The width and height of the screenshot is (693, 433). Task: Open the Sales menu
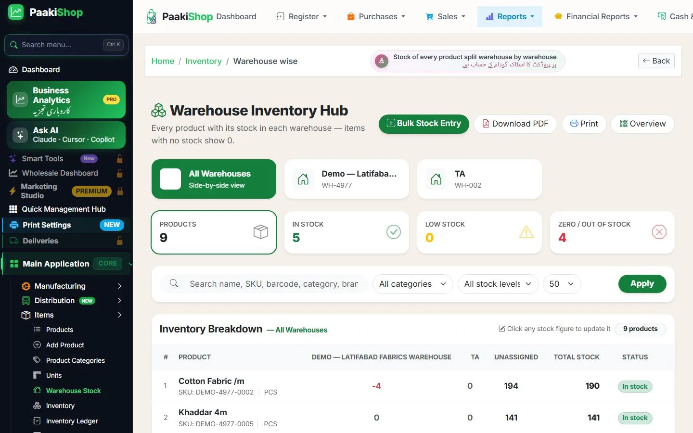tap(446, 16)
